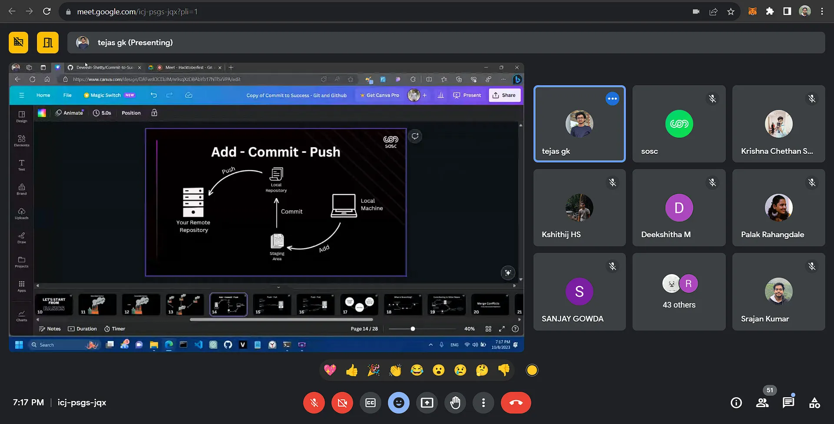Send the sparkling heart reaction
Image resolution: width=834 pixels, height=424 pixels.
pos(330,370)
